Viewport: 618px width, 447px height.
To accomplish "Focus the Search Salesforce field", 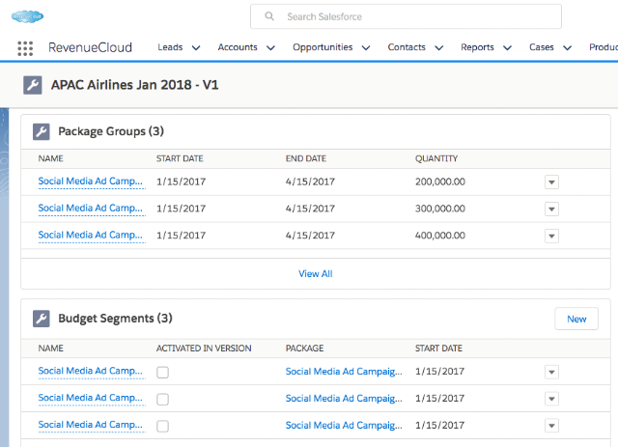I will (x=406, y=16).
